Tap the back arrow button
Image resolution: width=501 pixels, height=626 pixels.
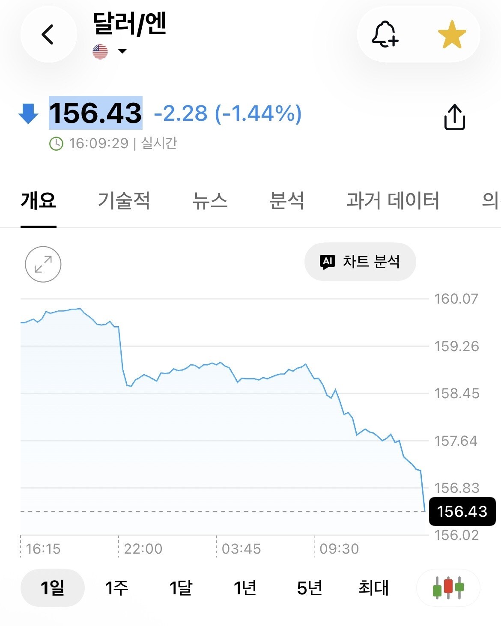[48, 35]
